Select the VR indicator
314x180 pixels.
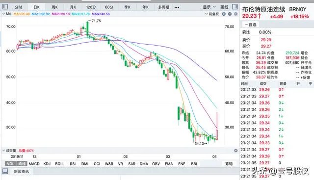tap(120, 164)
